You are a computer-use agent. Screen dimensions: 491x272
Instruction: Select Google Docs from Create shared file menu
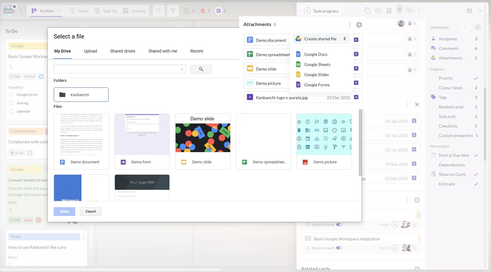pyautogui.click(x=316, y=54)
